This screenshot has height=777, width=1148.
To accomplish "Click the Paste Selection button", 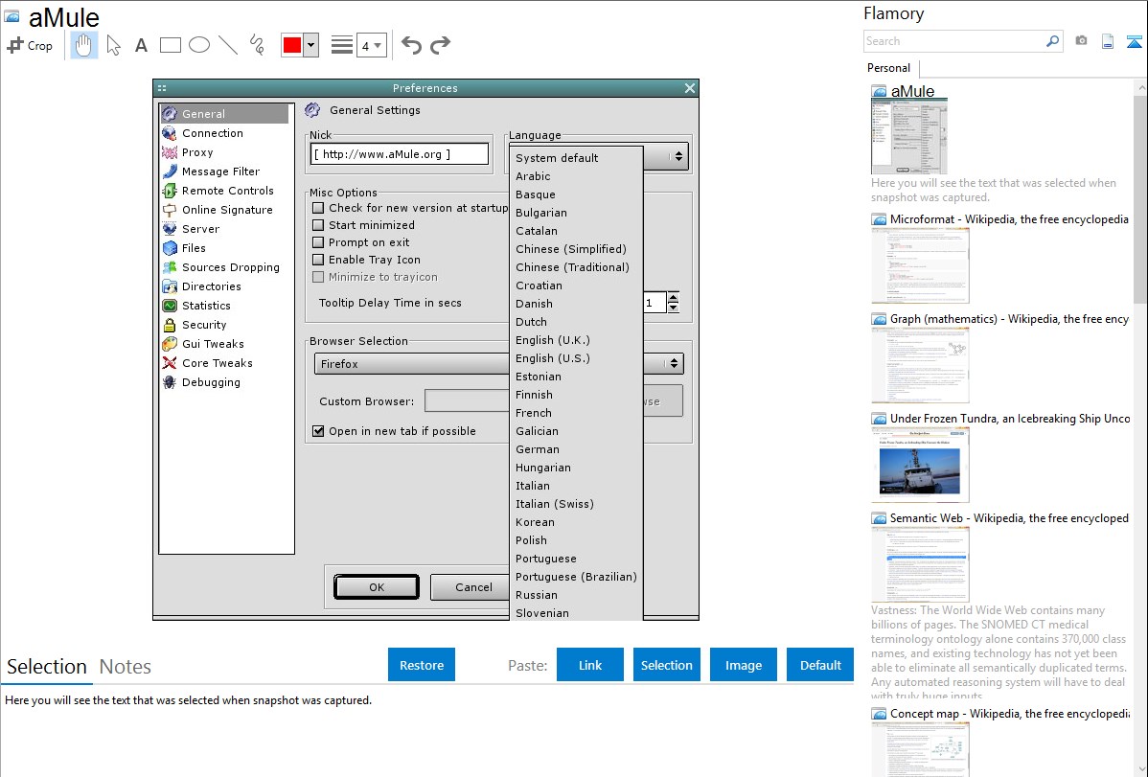I will [666, 665].
